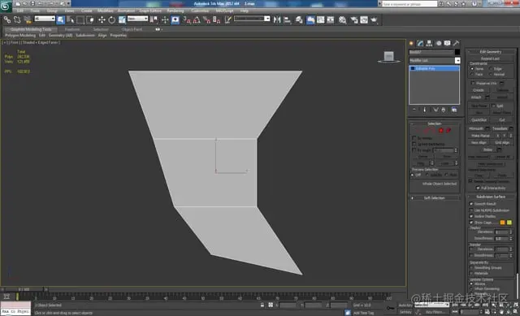Click the Bind to Space Warp icon

pos(28,19)
